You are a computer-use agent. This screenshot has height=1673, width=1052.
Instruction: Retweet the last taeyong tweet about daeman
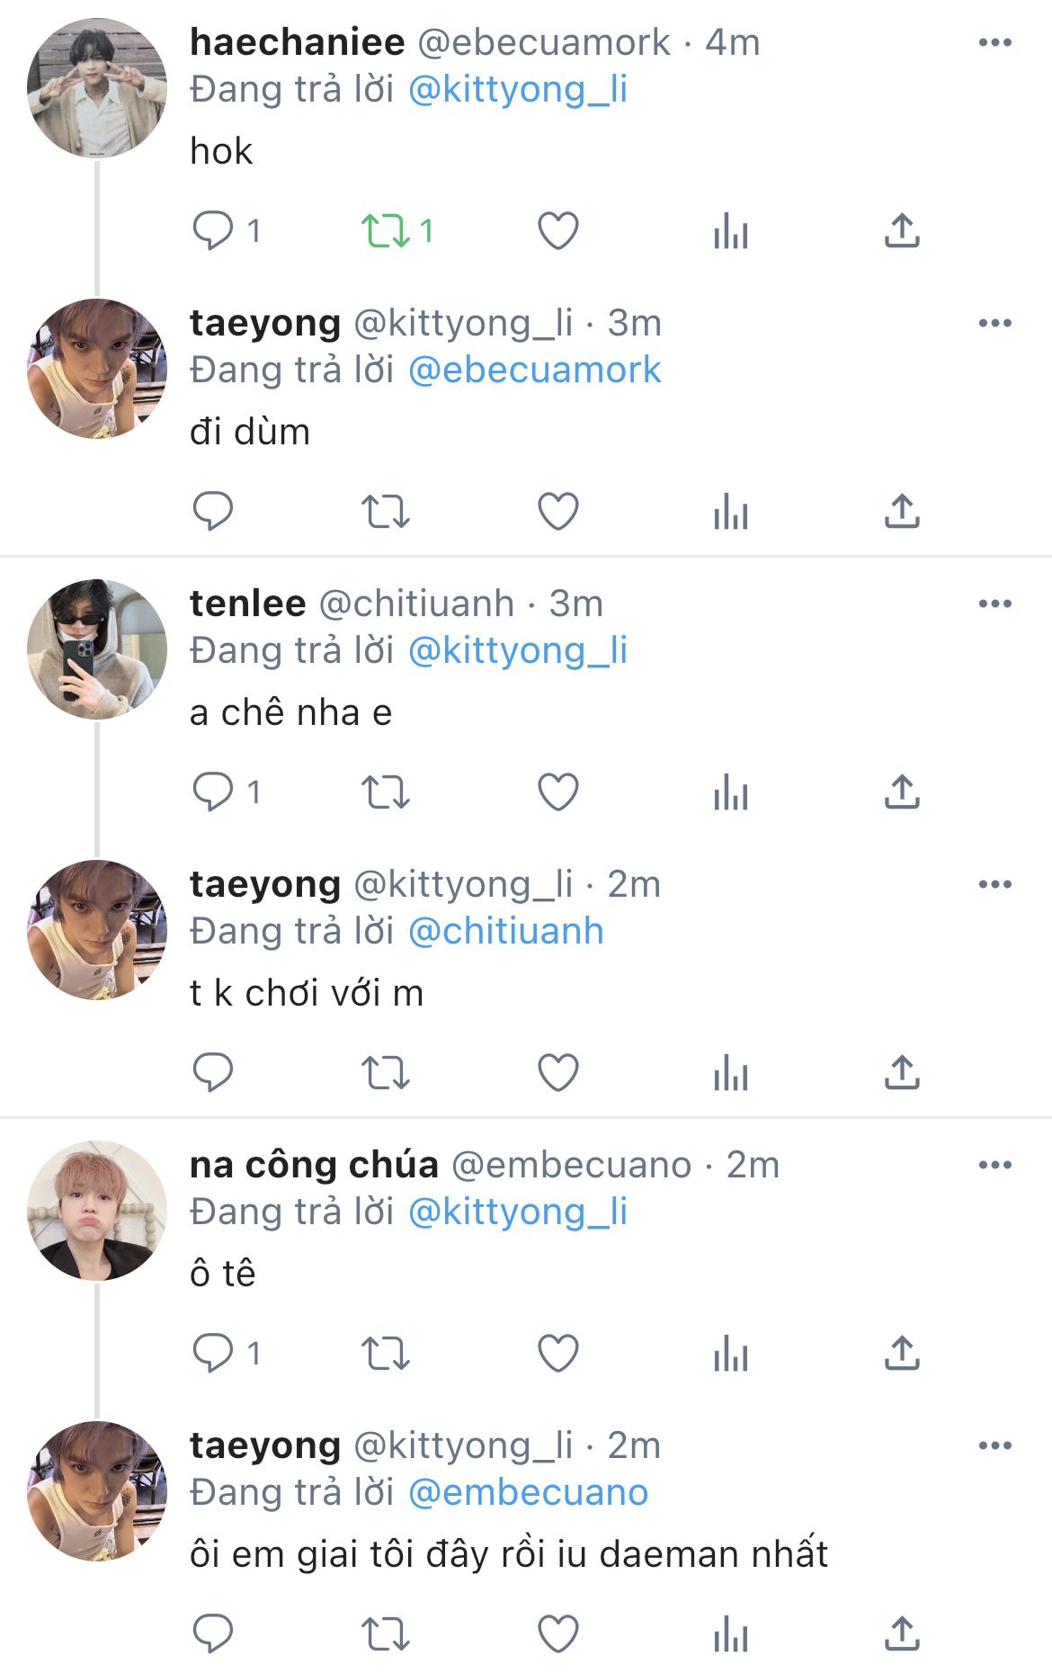(386, 1634)
